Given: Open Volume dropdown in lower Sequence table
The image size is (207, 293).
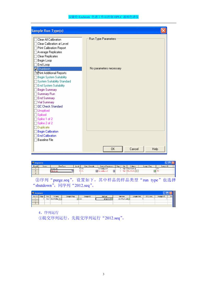Looking at the screenshot, I should point(60,199).
